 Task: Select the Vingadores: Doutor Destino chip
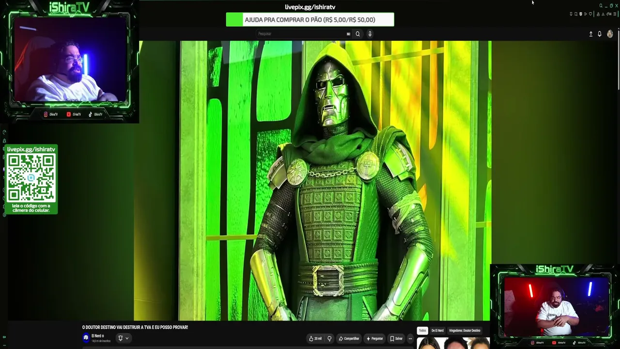pyautogui.click(x=465, y=331)
